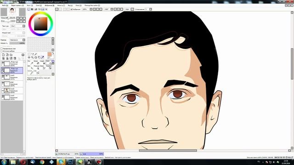Swap foreground and background colors

pos(53,53)
